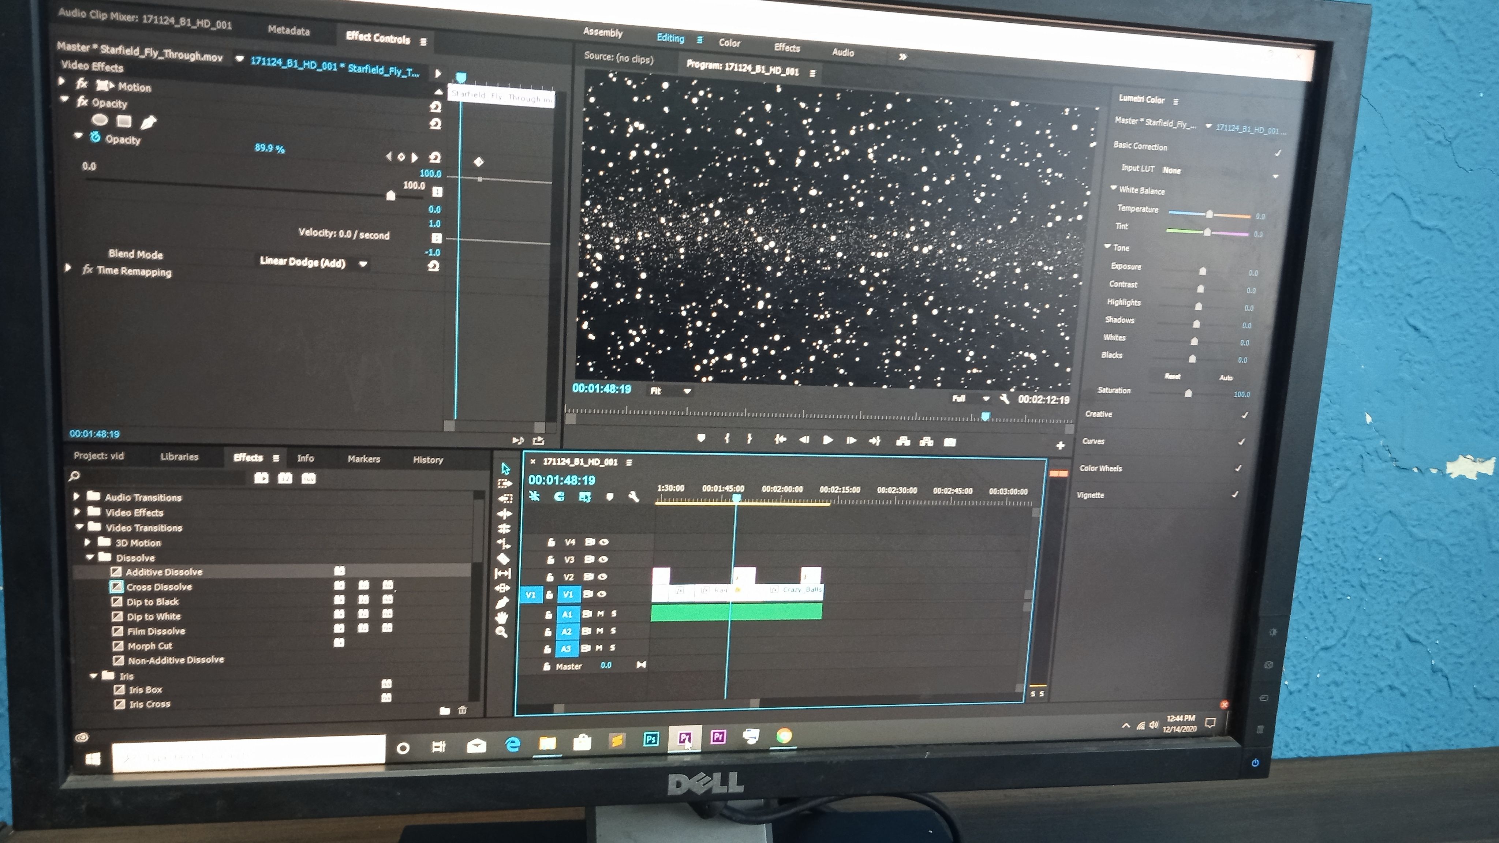
Task: Add or remove Opacity keyframe
Action: pos(401,157)
